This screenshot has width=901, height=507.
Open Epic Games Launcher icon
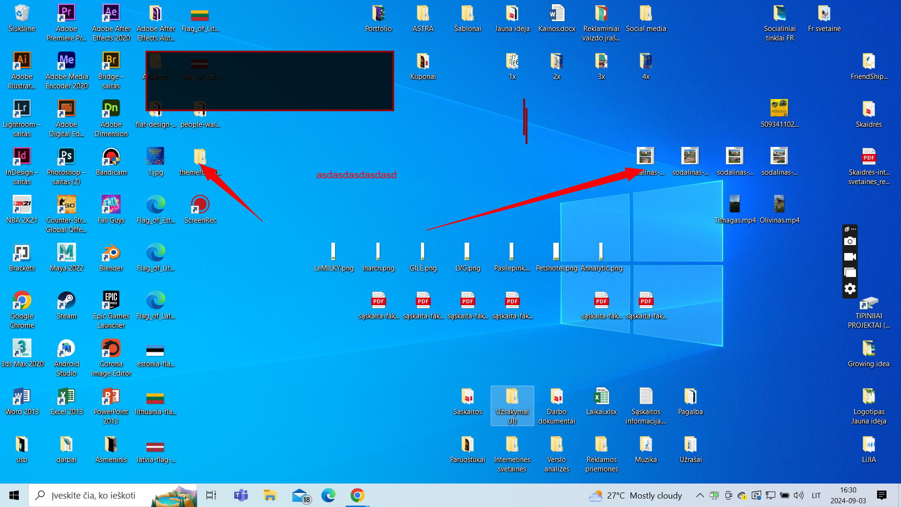[x=111, y=301]
